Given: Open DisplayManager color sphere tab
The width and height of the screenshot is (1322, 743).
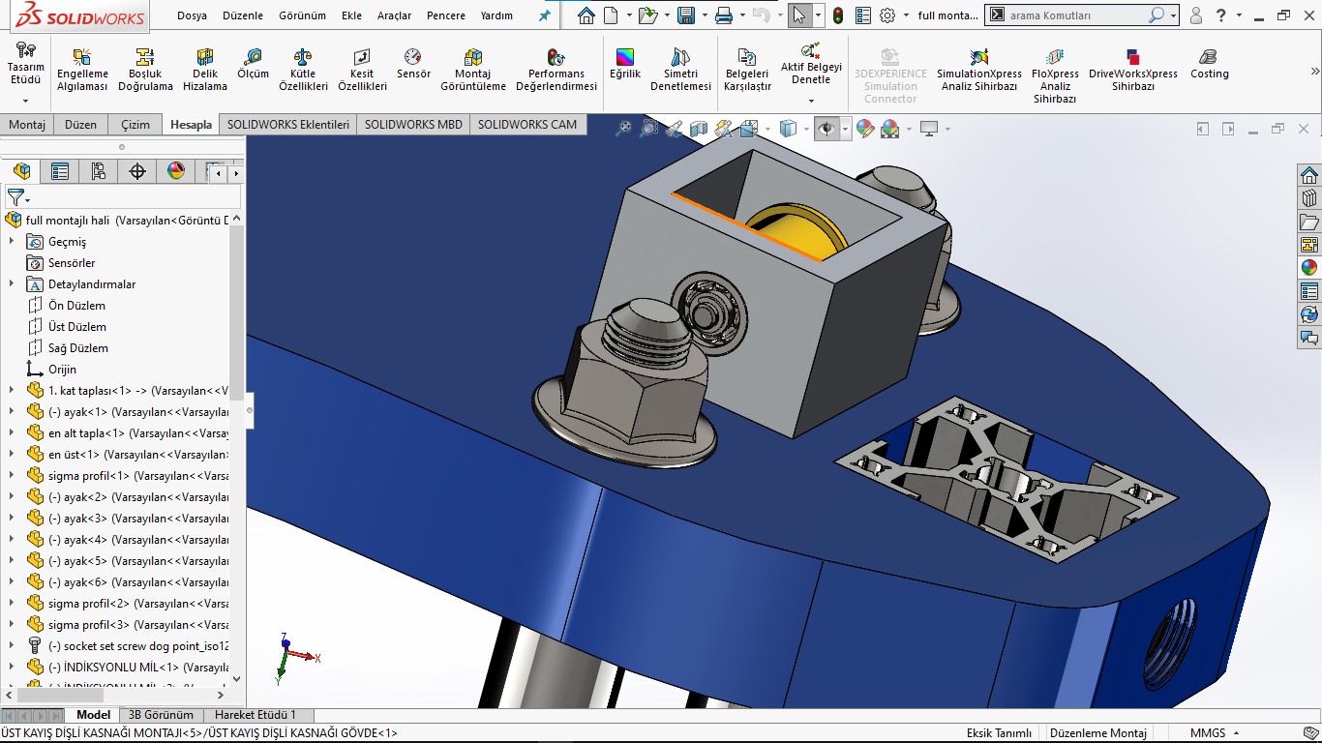Looking at the screenshot, I should pos(176,172).
